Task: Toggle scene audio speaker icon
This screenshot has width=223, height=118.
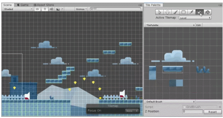Action: pos(51,9)
